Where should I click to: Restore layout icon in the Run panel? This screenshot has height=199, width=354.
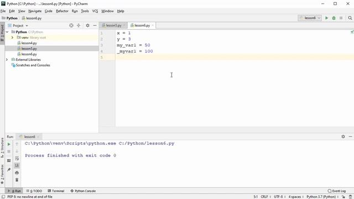click(x=9, y=161)
